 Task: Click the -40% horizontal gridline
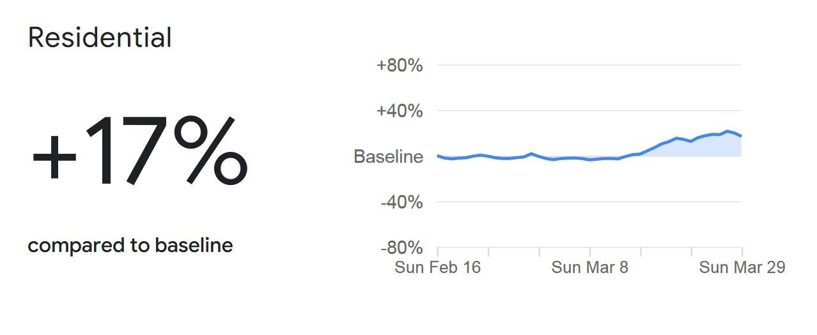(588, 202)
